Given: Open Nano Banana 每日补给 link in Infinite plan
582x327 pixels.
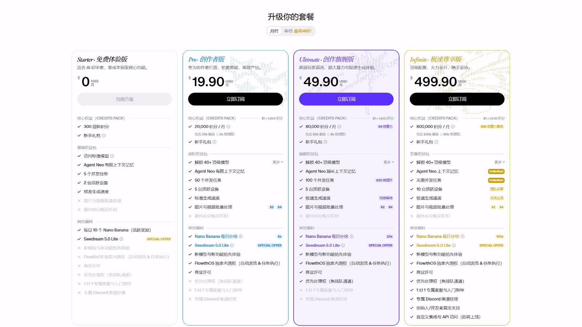Looking at the screenshot, I should pyautogui.click(x=438, y=237).
